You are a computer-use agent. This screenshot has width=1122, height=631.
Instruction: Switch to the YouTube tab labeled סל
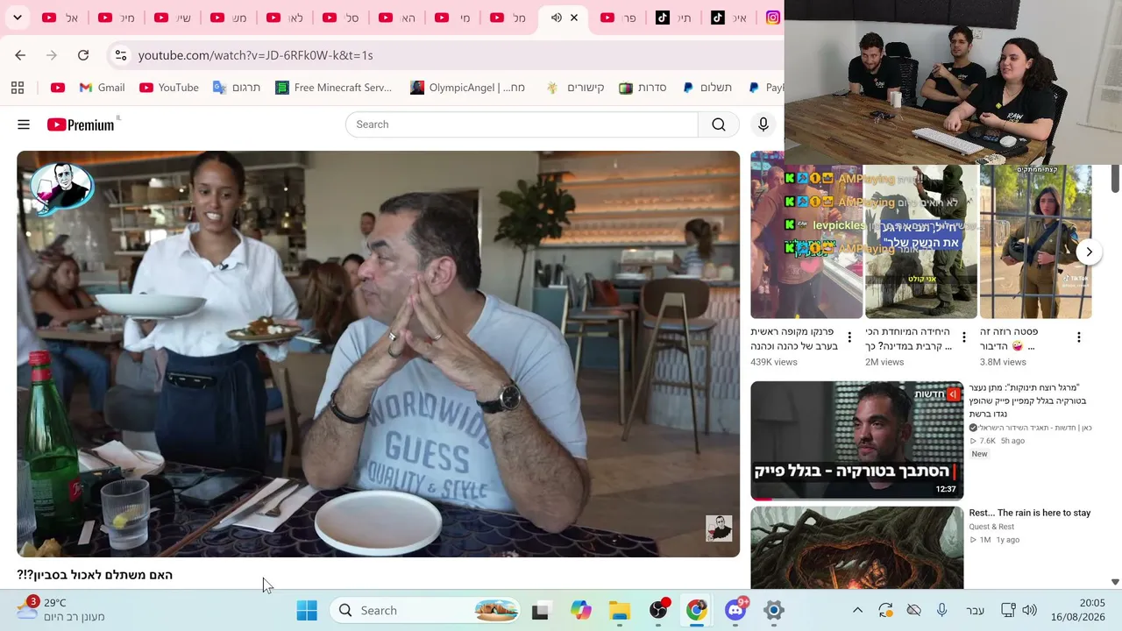coord(340,18)
